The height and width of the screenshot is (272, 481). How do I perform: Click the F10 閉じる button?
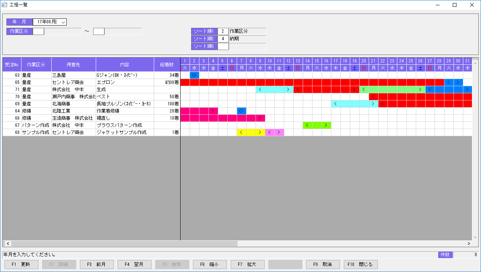(x=361, y=264)
